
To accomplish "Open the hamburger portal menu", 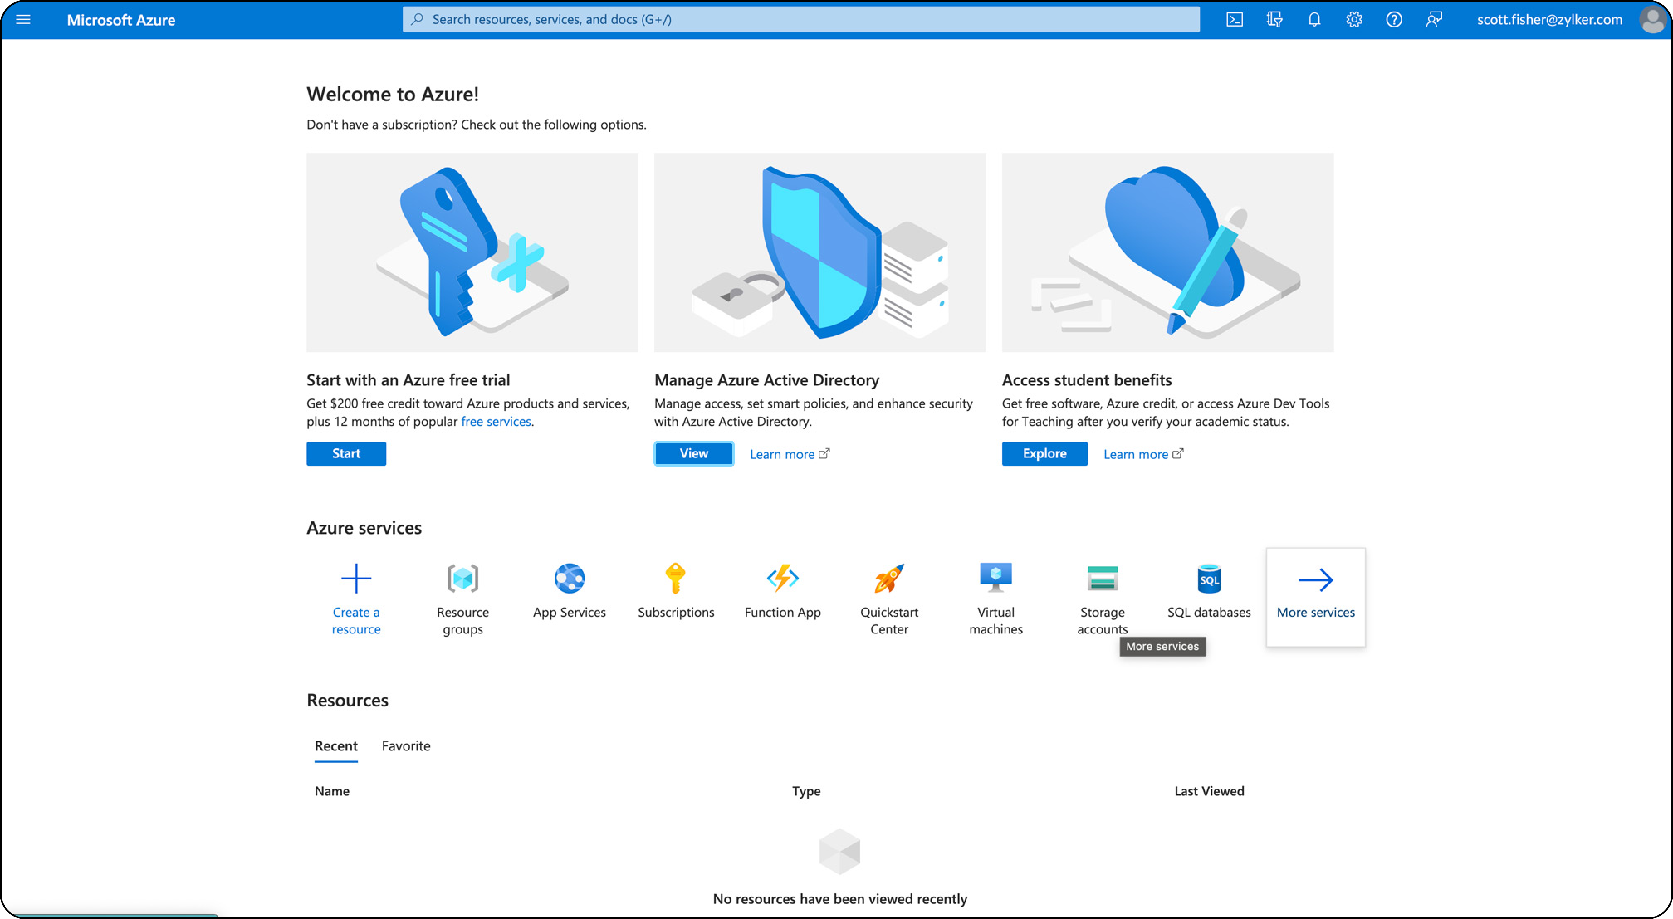I will [x=23, y=20].
